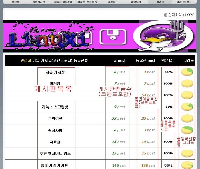200x169 pixels.
Task: Open 자유 게시판 board link in list
Action: click(55, 72)
